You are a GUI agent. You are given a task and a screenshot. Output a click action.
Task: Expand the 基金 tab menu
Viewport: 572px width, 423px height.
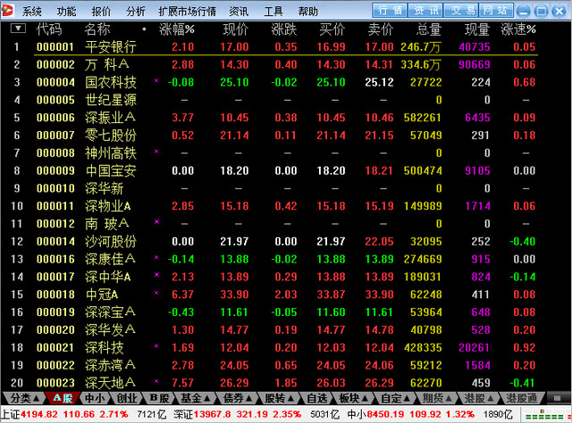click(x=195, y=398)
